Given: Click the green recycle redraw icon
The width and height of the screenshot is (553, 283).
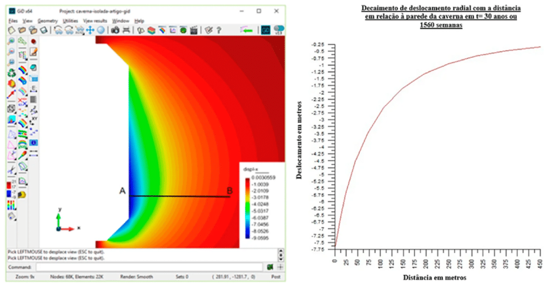Looking at the screenshot, I should tap(12, 73).
